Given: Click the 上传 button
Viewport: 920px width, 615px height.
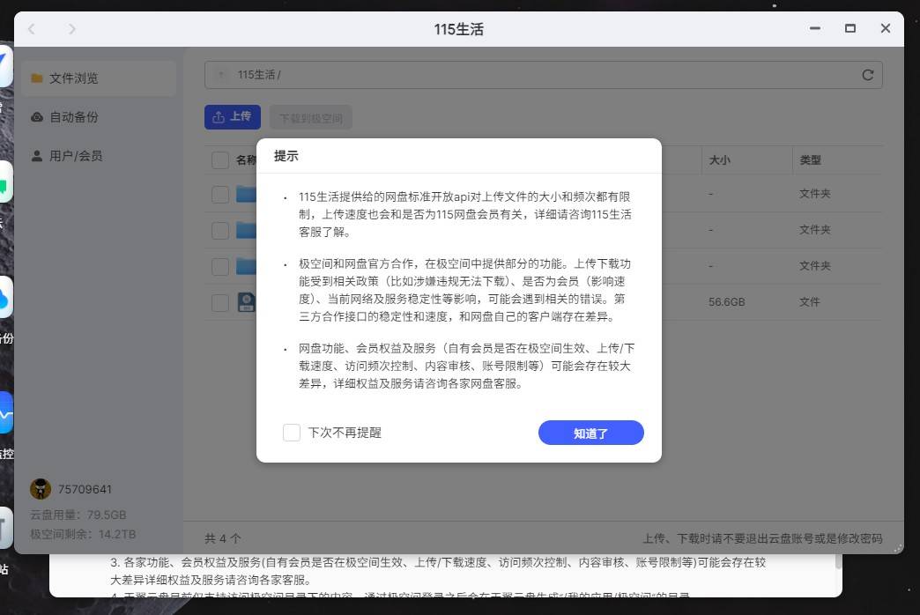Looking at the screenshot, I should [233, 117].
